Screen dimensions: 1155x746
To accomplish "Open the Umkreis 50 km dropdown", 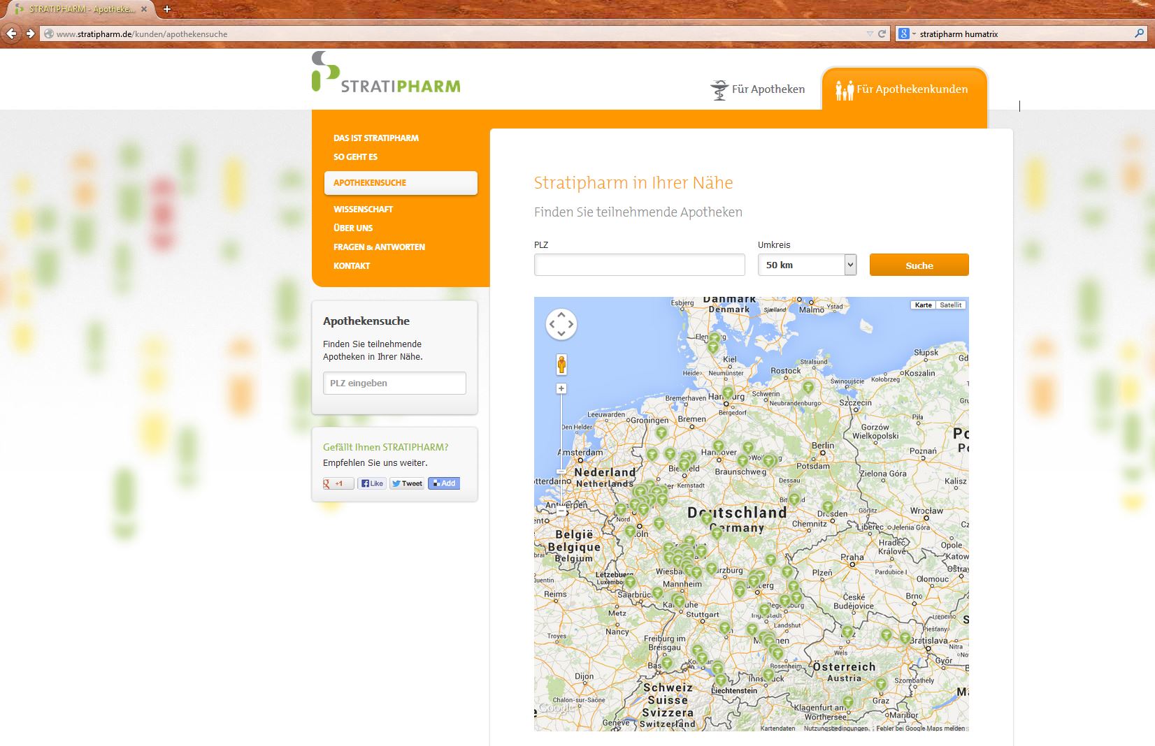I will point(807,265).
